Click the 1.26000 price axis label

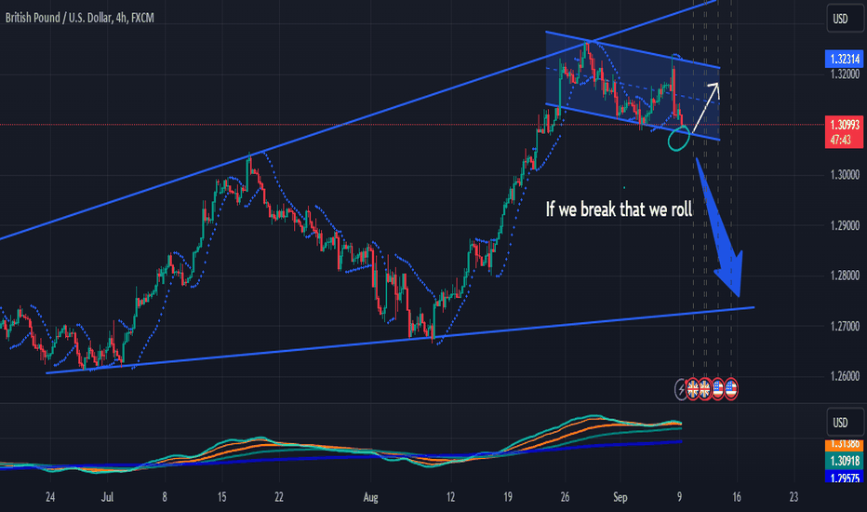[x=845, y=376]
